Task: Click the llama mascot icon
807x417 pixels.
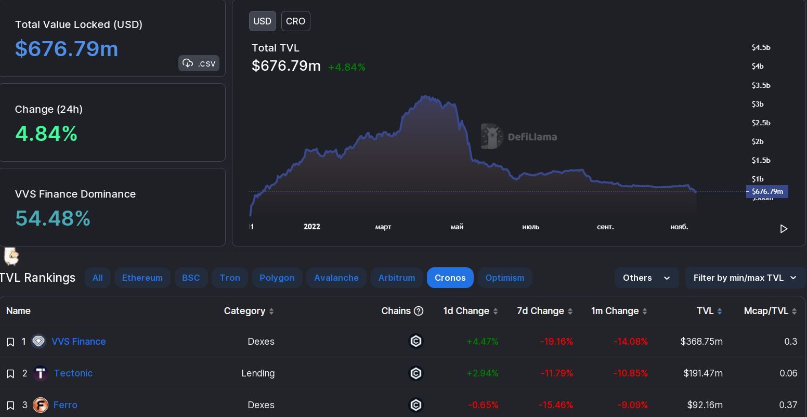Action: (11, 256)
